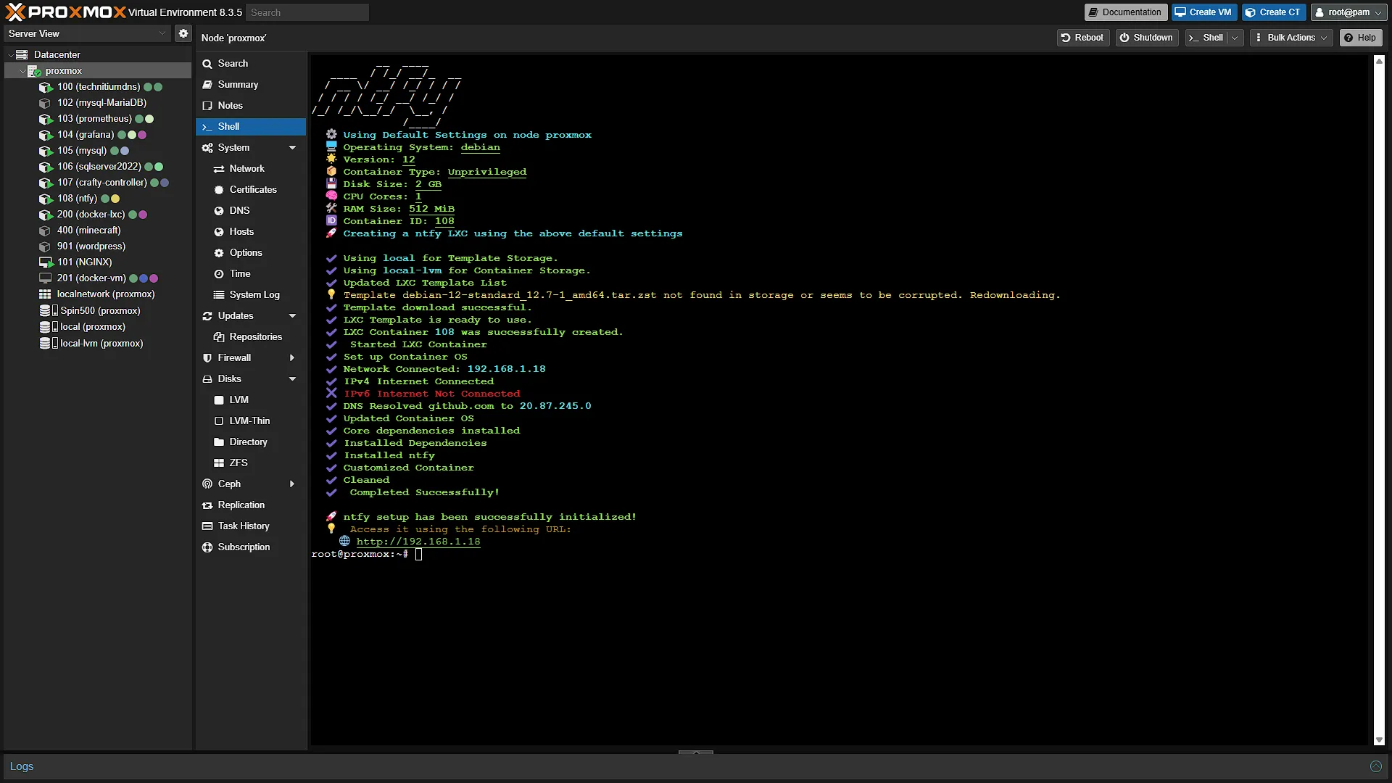1392x783 pixels.
Task: Collapse the proxmox node in the tree
Action: pyautogui.click(x=22, y=71)
